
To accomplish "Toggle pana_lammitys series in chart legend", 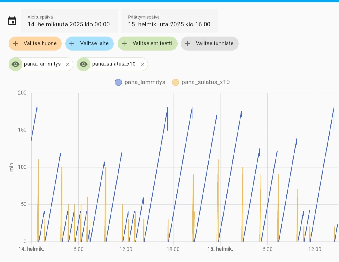I will coord(145,82).
